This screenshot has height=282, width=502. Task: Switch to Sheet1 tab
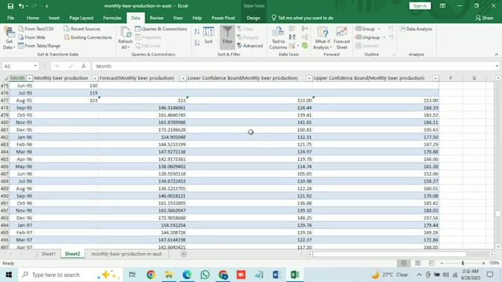(x=48, y=254)
